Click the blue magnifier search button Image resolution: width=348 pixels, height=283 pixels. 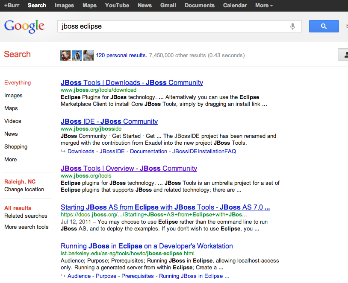point(324,26)
